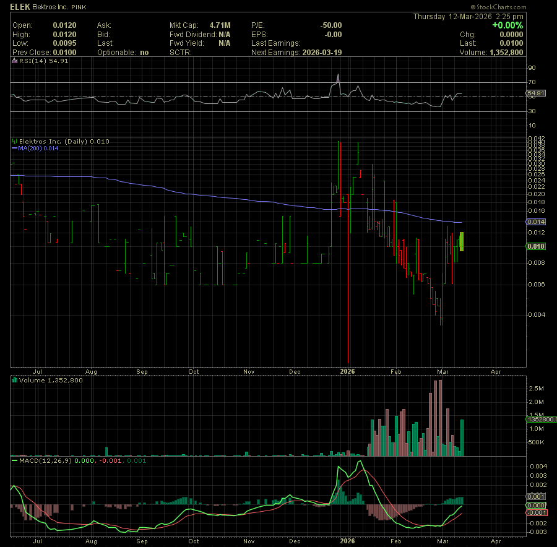Click the Chg value 0.0000
The image size is (557, 547).
(x=511, y=35)
